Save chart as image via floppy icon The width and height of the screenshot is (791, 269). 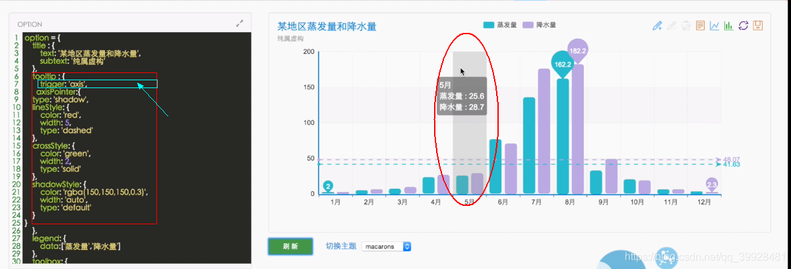758,25
